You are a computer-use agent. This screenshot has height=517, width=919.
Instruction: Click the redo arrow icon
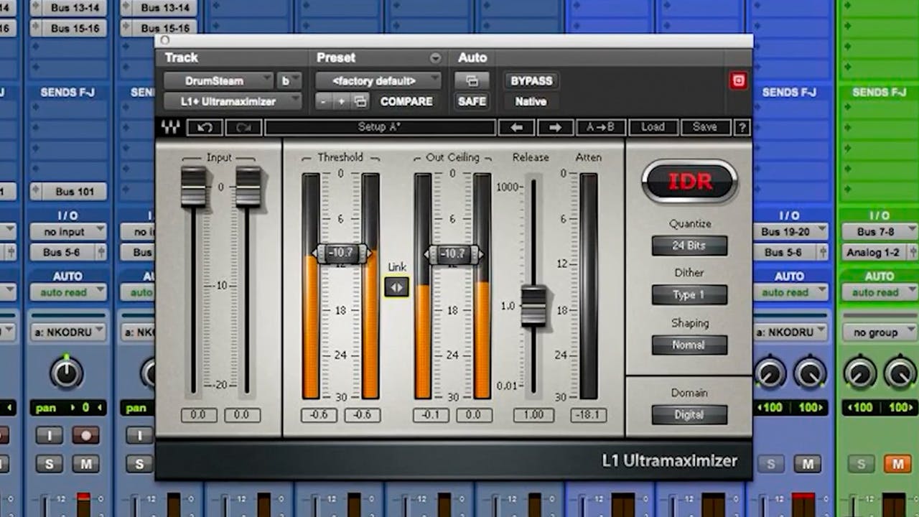tap(243, 127)
